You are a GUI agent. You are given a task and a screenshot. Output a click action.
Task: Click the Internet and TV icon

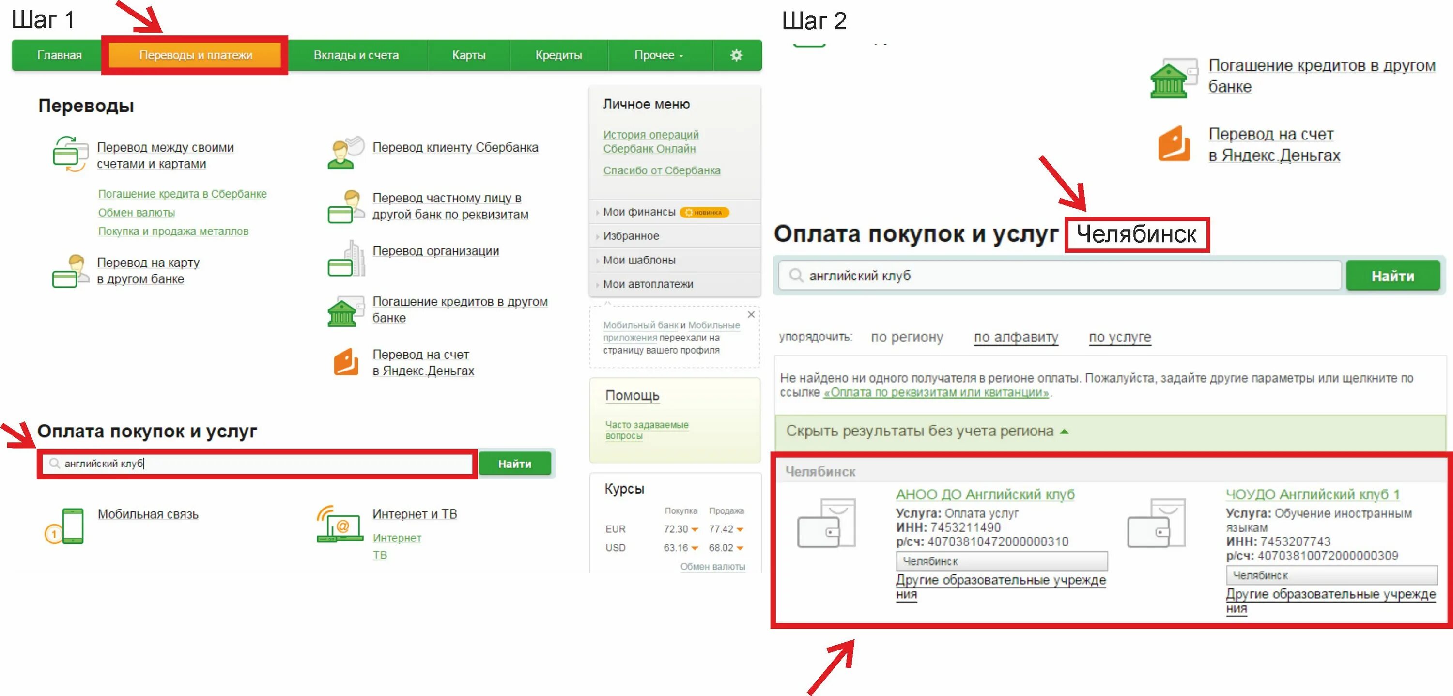[x=339, y=524]
